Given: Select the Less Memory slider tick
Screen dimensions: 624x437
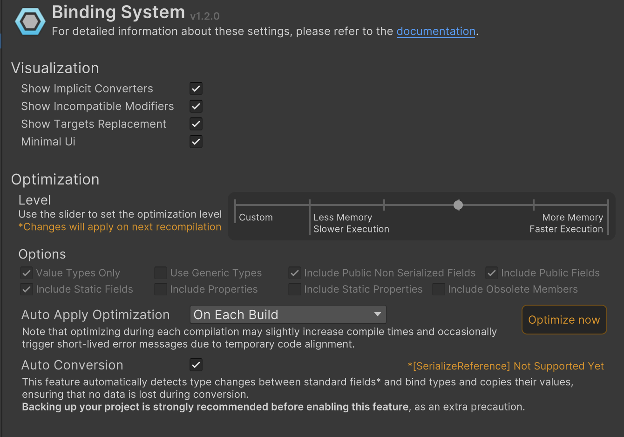Looking at the screenshot, I should pyautogui.click(x=310, y=205).
